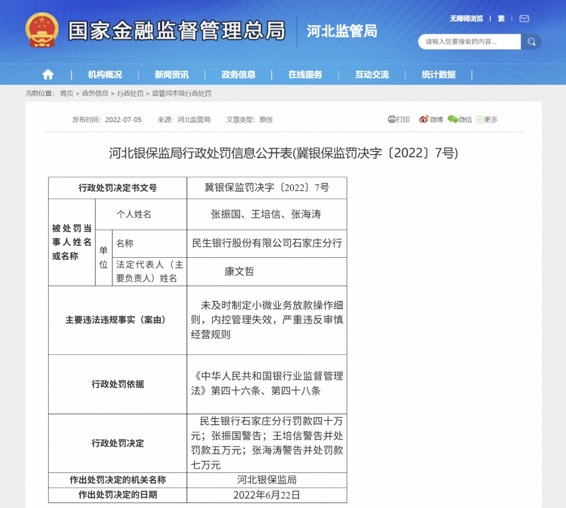This screenshot has width=566, height=508.
Task: Click the 首页 breadcrumb link
Action: (67, 93)
